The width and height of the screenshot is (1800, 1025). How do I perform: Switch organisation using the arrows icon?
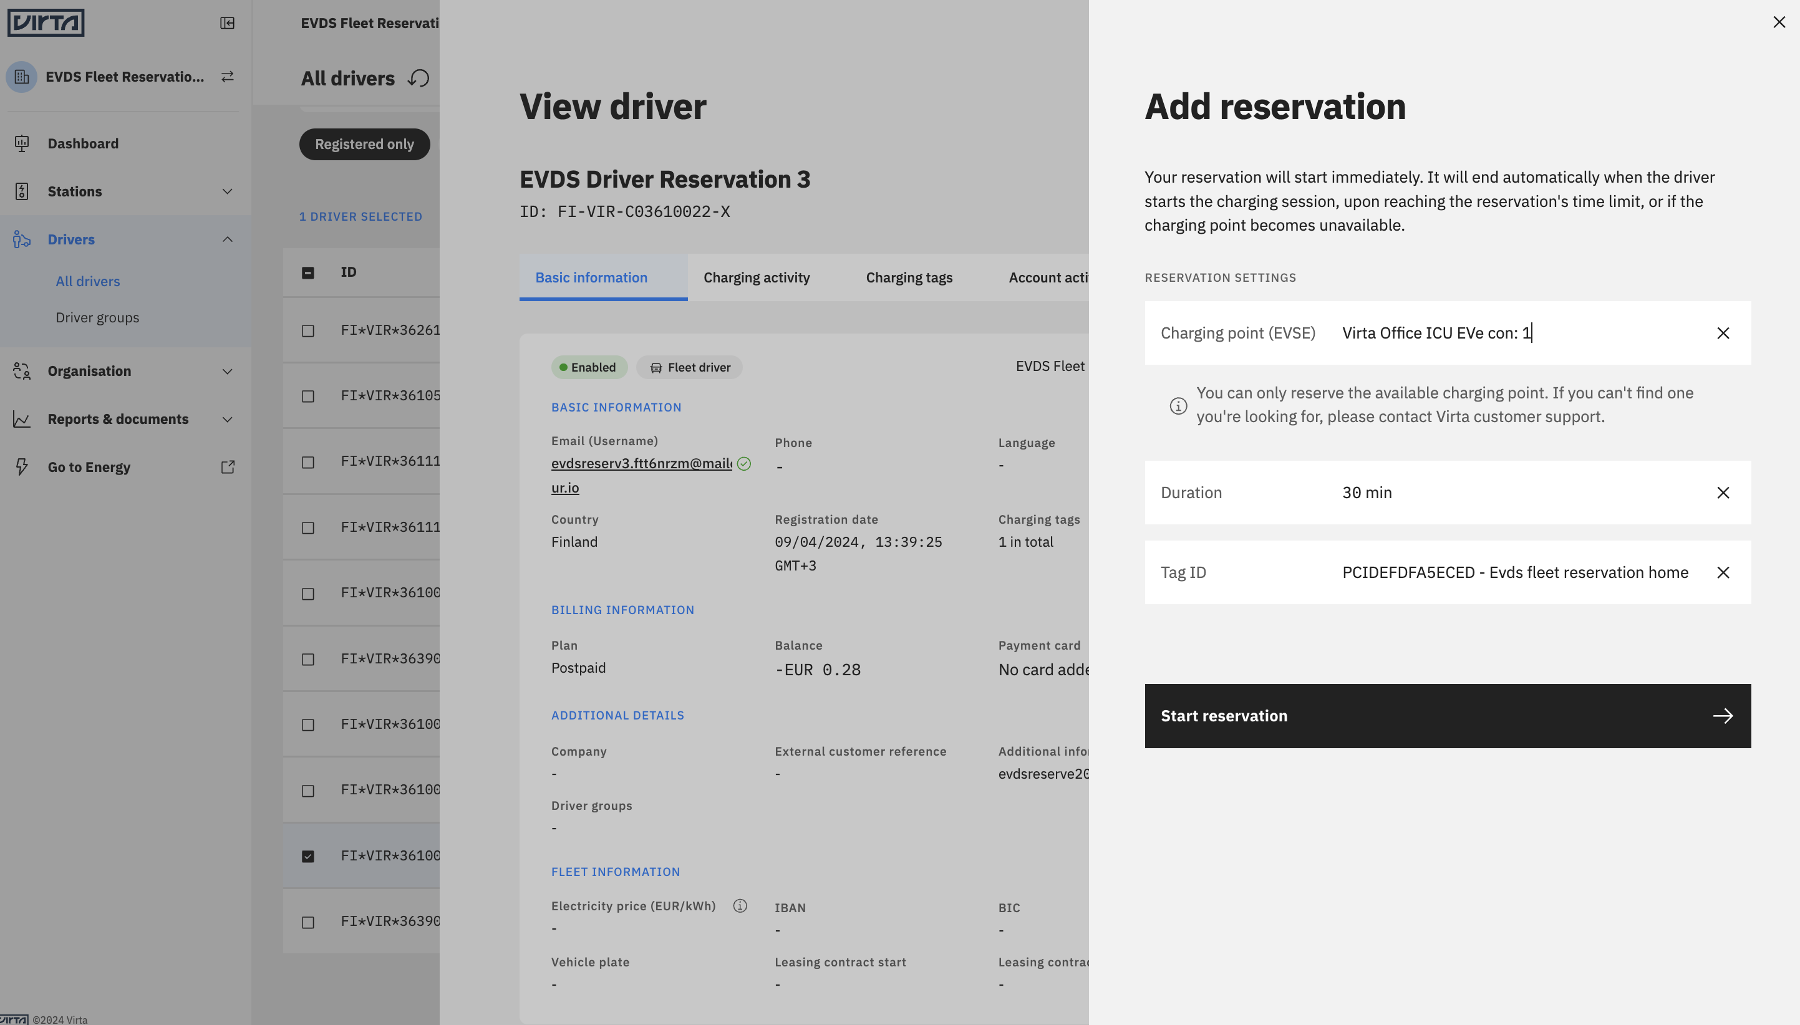coord(227,77)
